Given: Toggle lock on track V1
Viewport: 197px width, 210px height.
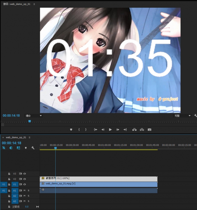Looking at the screenshot, I should click(x=9, y=184).
